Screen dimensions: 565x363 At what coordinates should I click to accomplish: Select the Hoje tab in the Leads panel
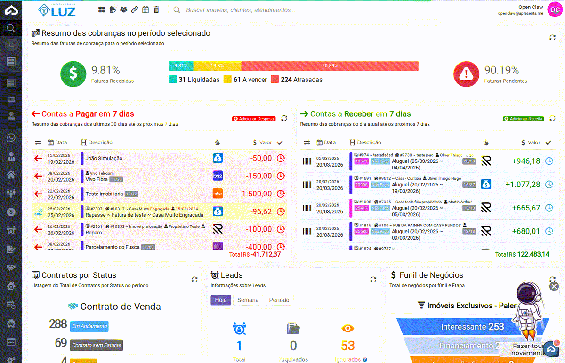pyautogui.click(x=221, y=300)
